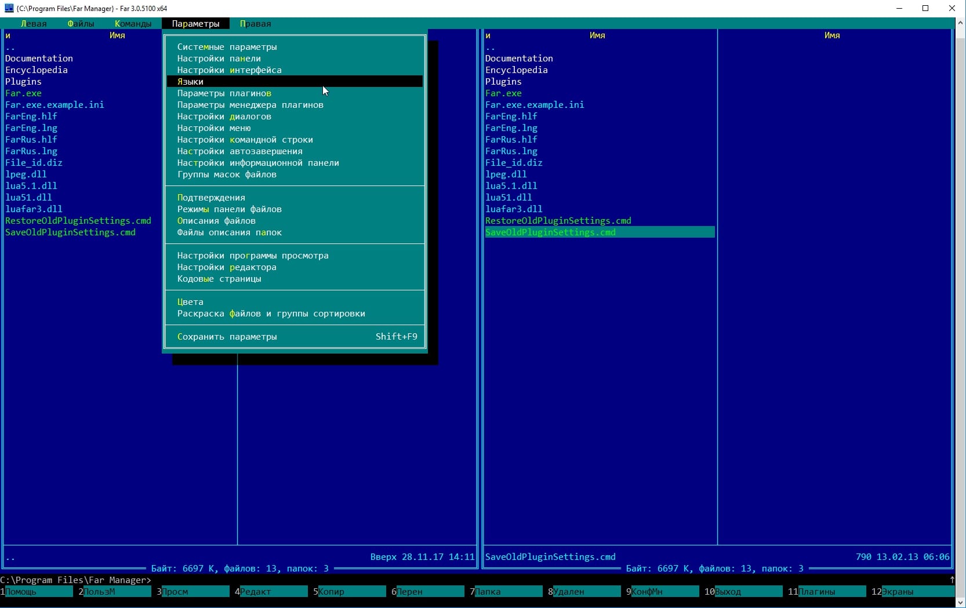Click F8 Удален key bar button
966x608 pixels.
coord(584,592)
